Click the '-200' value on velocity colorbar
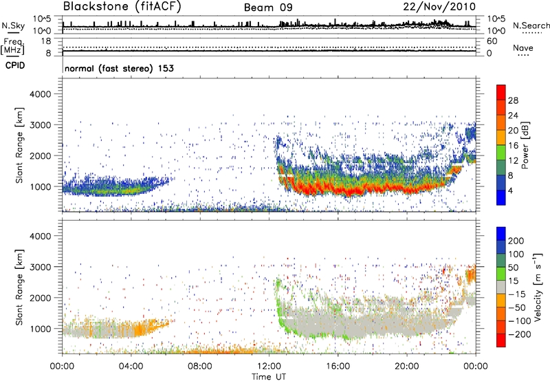This screenshot has width=550, height=381. click(x=519, y=334)
